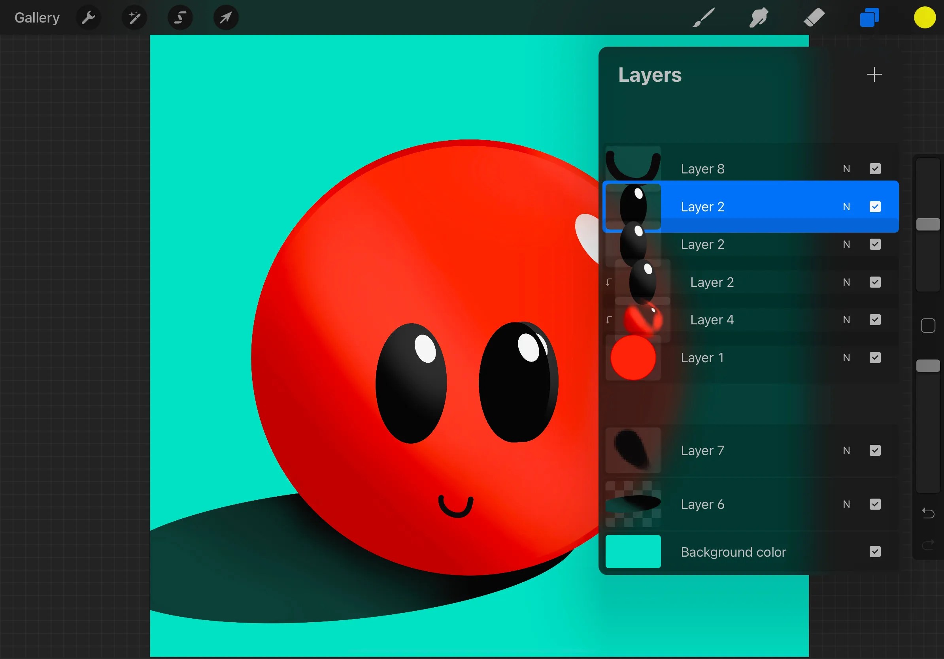Select the Smudge tool

[758, 17]
